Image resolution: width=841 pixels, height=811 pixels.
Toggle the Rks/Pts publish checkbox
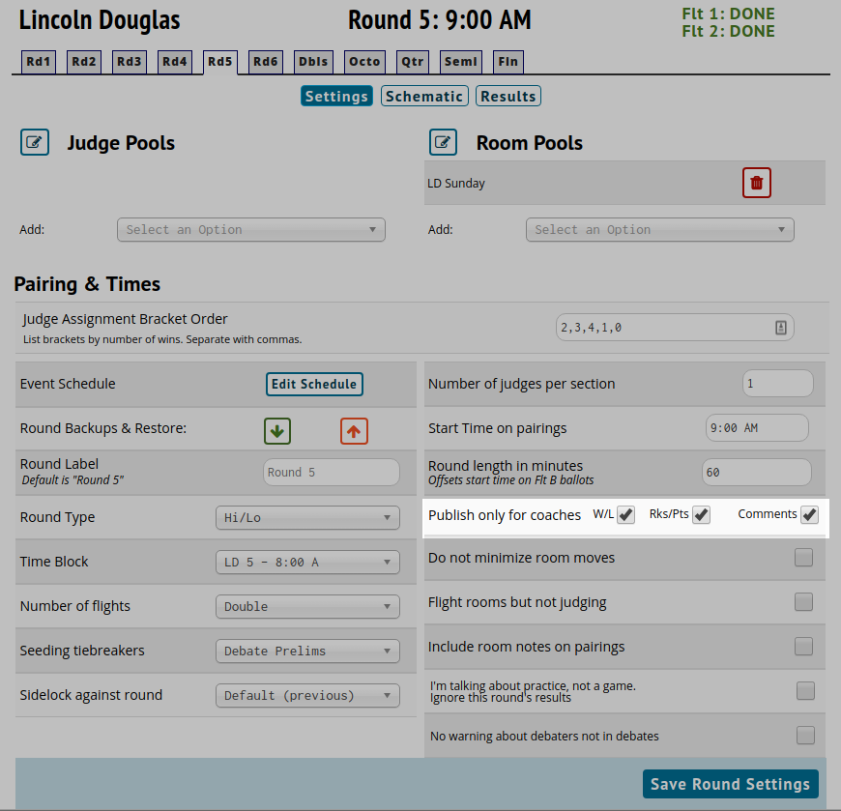702,515
